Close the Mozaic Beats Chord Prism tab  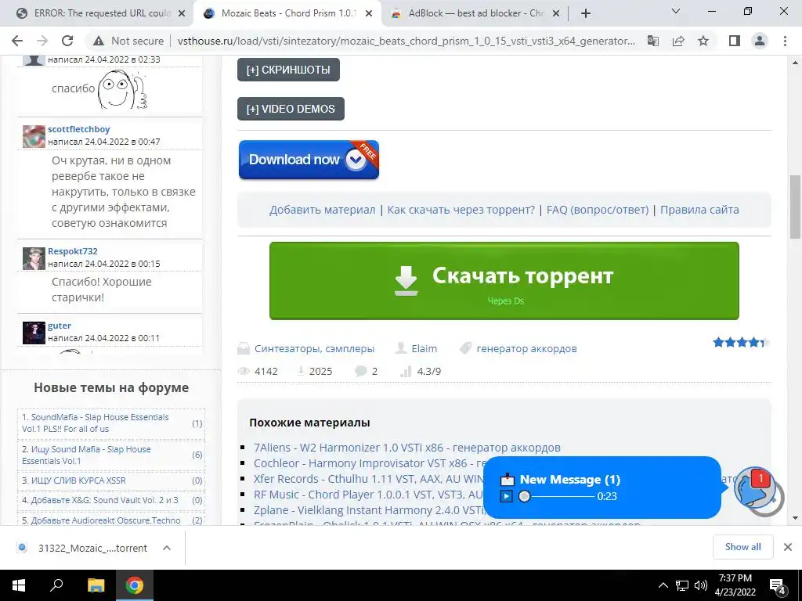click(x=369, y=13)
